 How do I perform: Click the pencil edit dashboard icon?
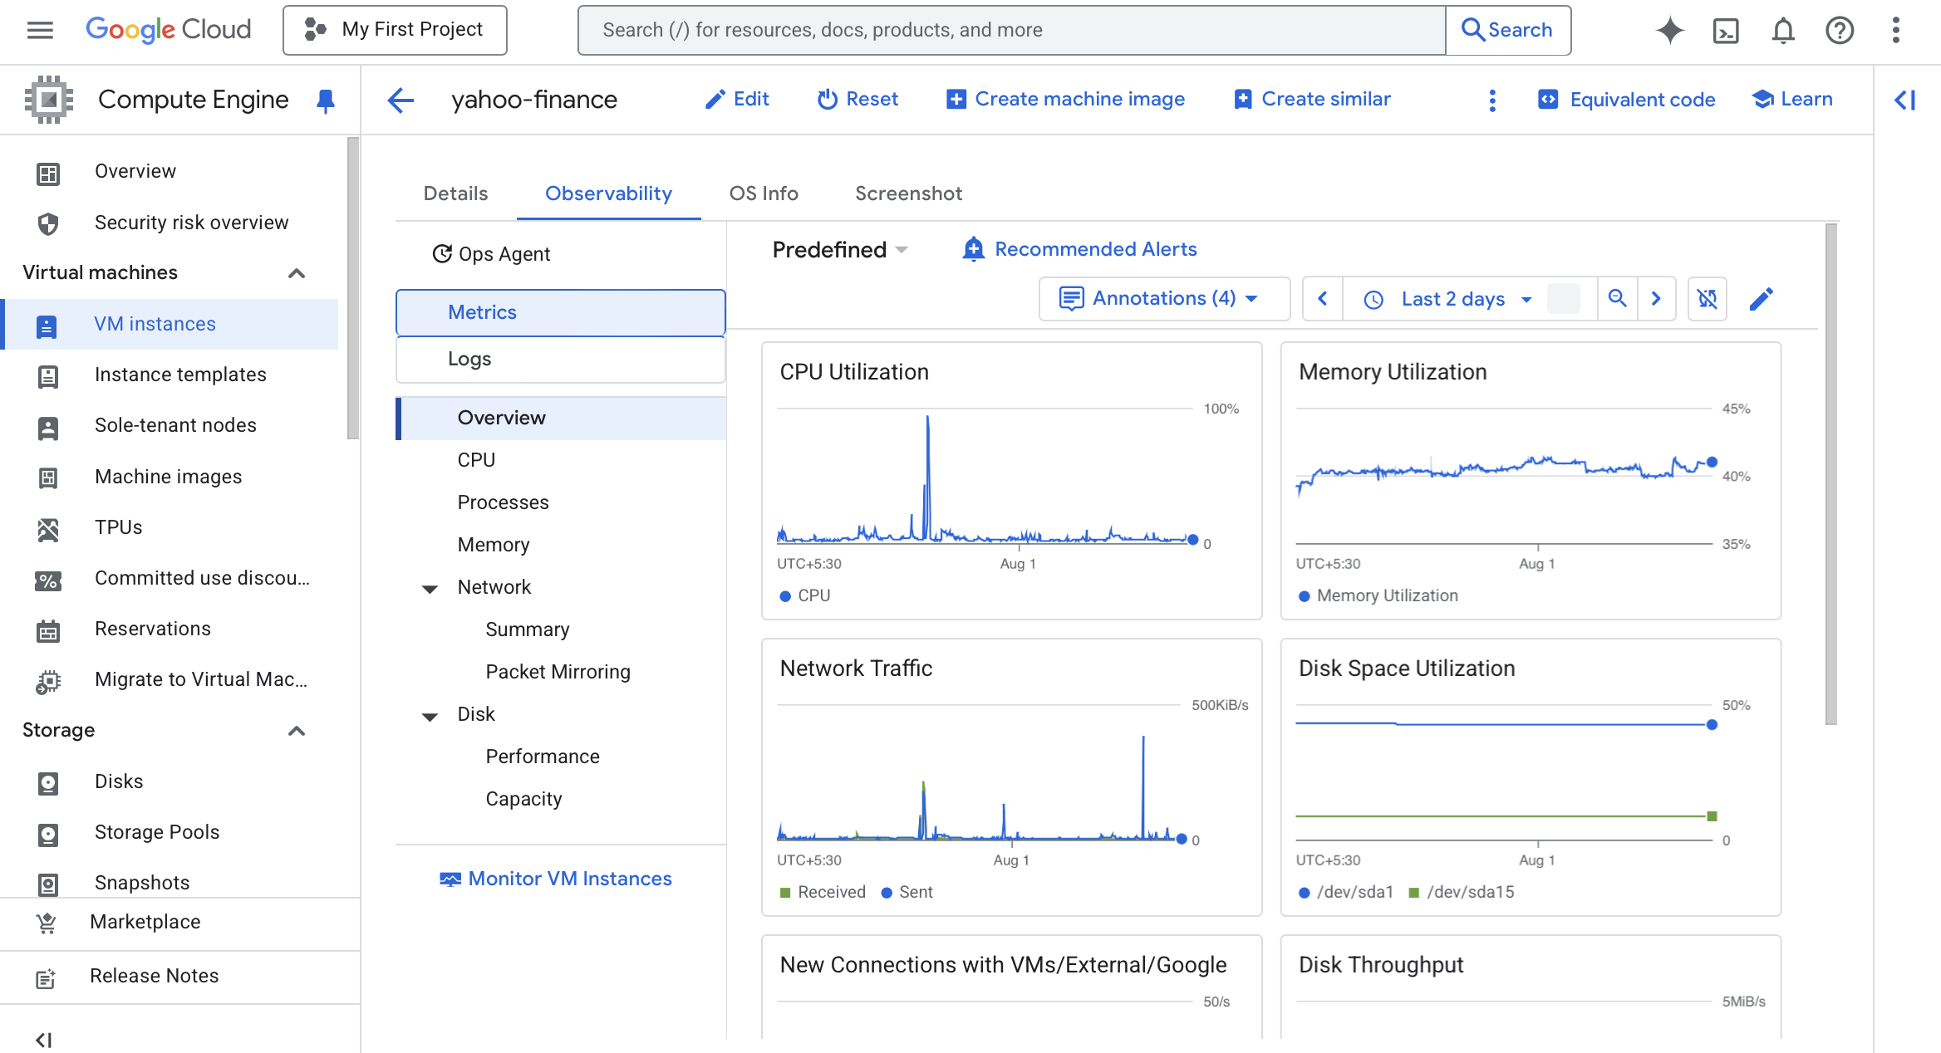(1761, 299)
